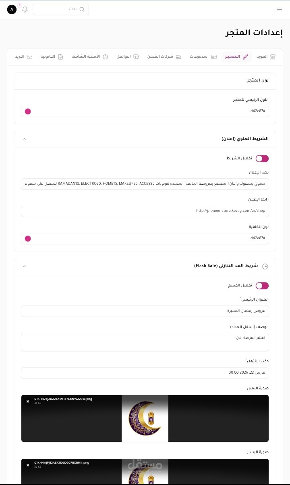
Task: Click the شركات الشحن truck icon
Action: [178, 57]
